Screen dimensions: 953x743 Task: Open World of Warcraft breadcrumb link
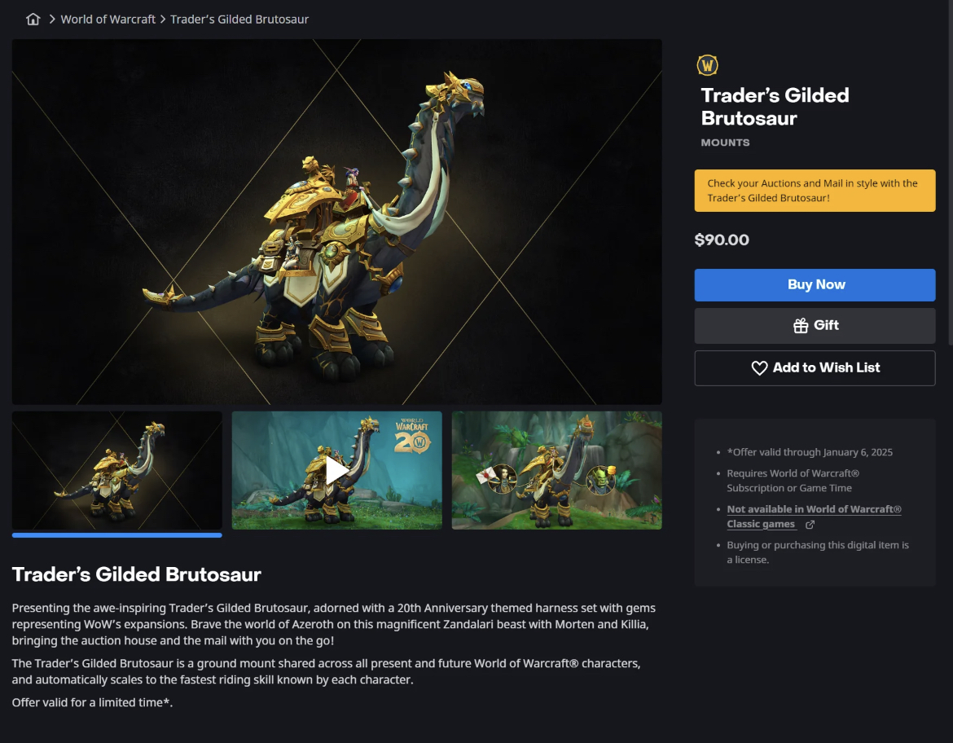pyautogui.click(x=108, y=20)
